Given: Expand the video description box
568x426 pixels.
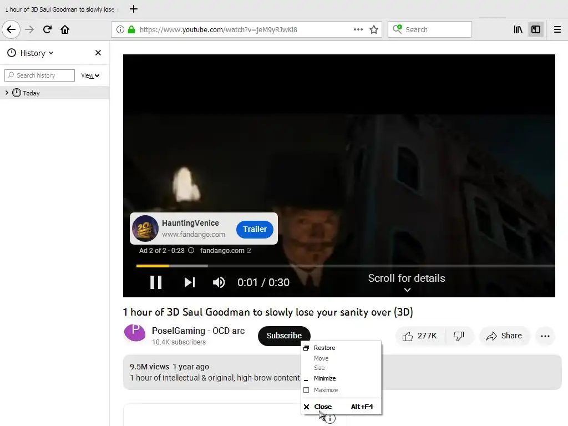Looking at the screenshot, I should point(342,372).
